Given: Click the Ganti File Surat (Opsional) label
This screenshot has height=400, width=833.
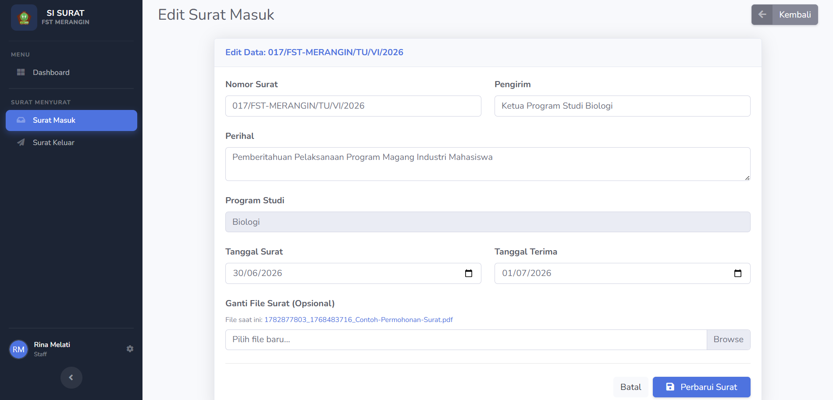Looking at the screenshot, I should click(x=280, y=303).
